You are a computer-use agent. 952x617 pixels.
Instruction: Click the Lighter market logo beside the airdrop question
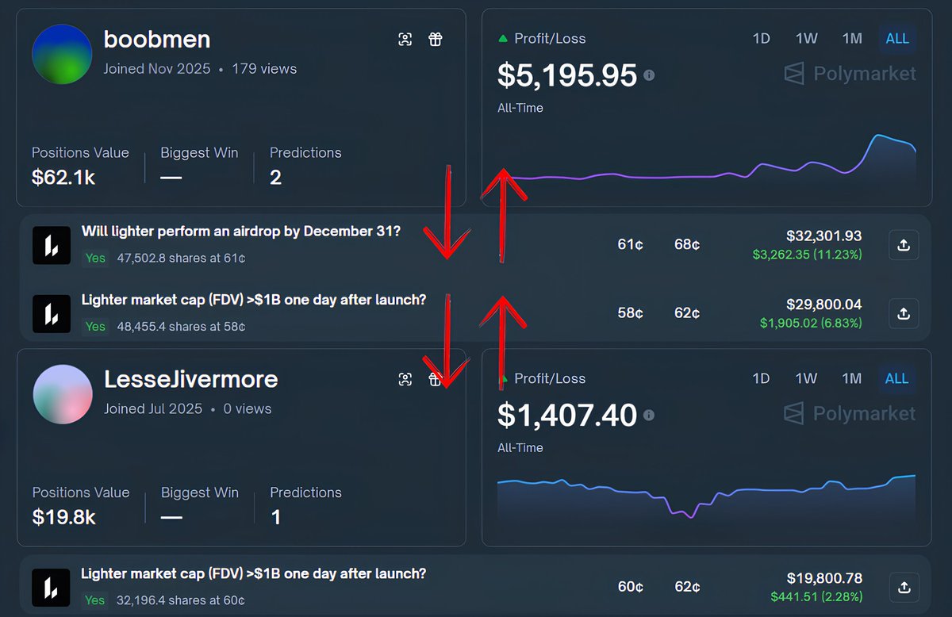pos(51,245)
